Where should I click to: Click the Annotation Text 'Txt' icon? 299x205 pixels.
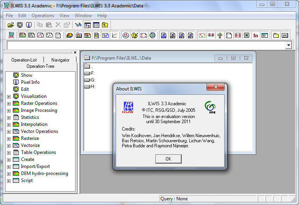pos(106,35)
